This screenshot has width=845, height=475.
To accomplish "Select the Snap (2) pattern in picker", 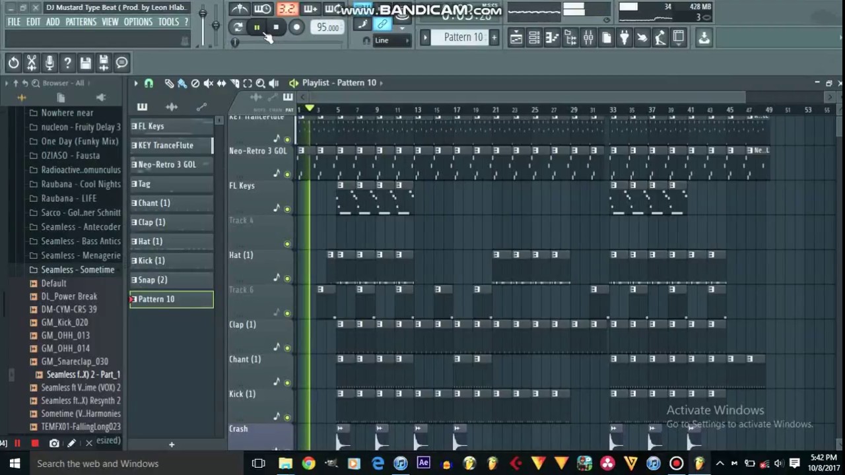I will [x=172, y=280].
